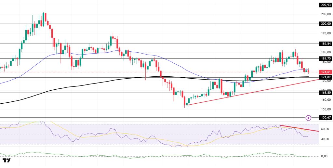333x168 pixels.
Task: Select the 163,80 support price label
Action: coord(325,93)
